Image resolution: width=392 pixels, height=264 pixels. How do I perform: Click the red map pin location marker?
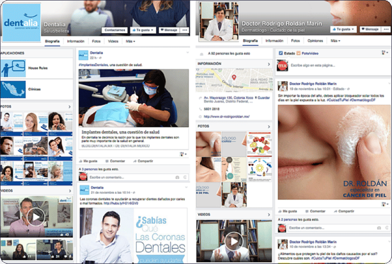click(234, 77)
